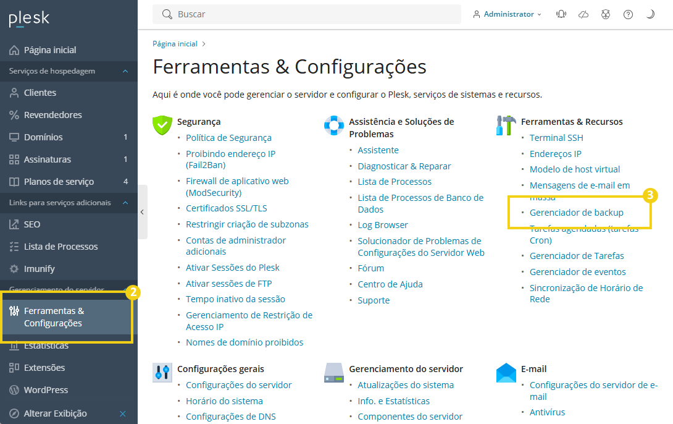Click the Terminal SSH link

pyautogui.click(x=555, y=137)
